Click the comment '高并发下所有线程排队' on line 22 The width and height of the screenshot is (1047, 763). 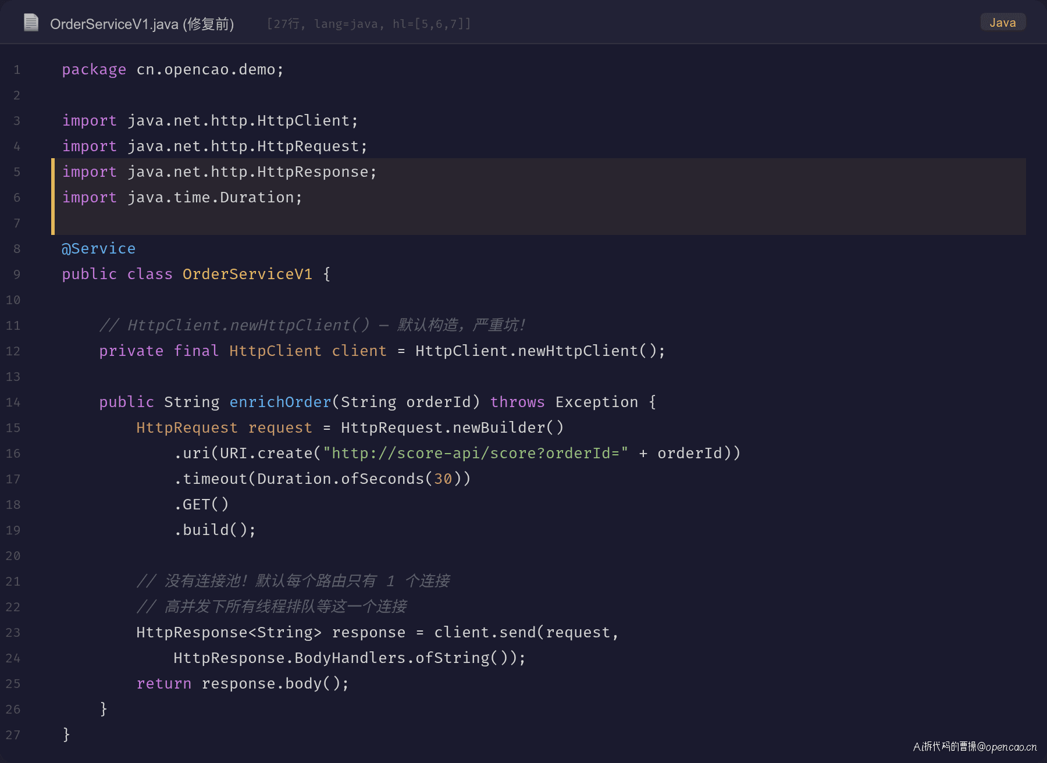coord(272,607)
